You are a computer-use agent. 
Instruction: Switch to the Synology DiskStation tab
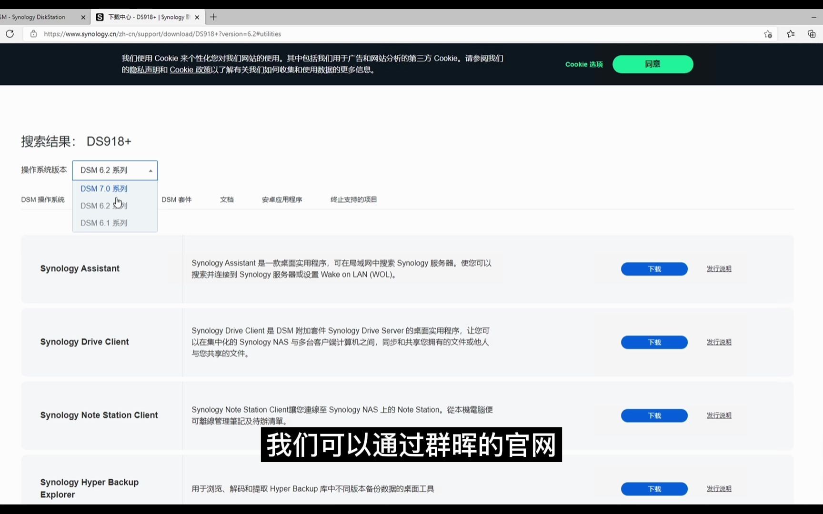coord(38,17)
